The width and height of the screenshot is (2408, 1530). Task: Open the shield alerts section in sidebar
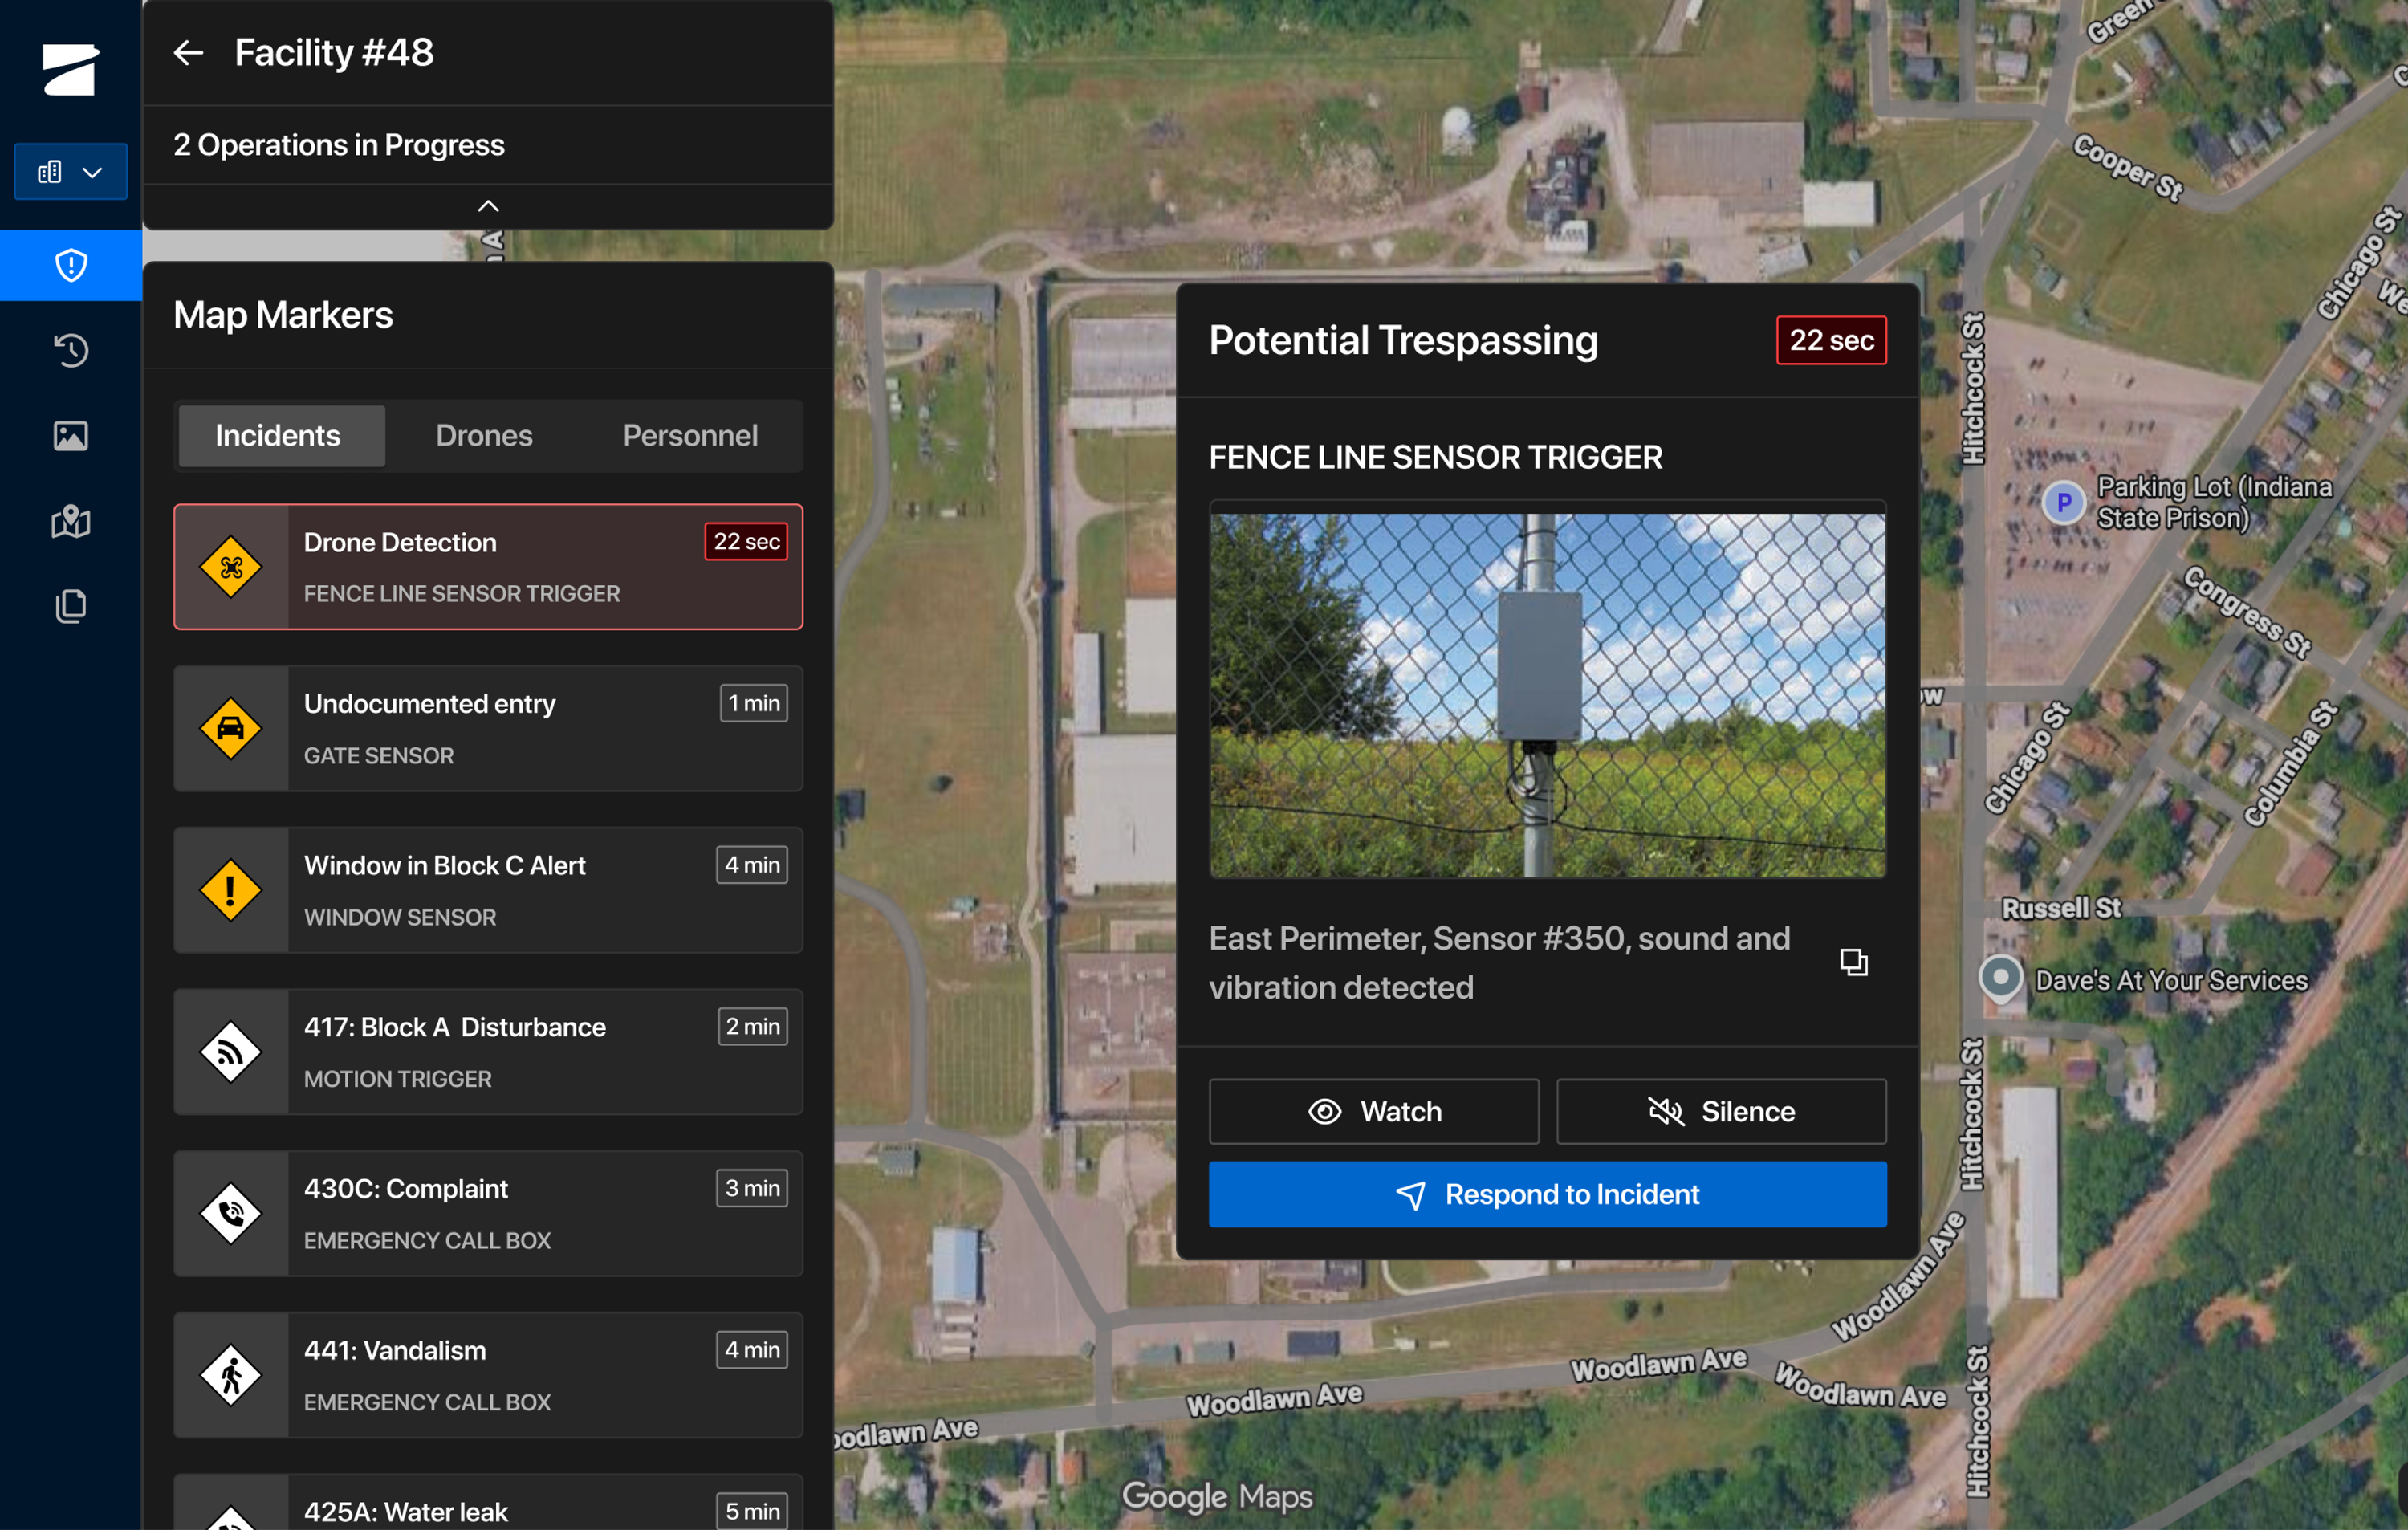tap(71, 265)
